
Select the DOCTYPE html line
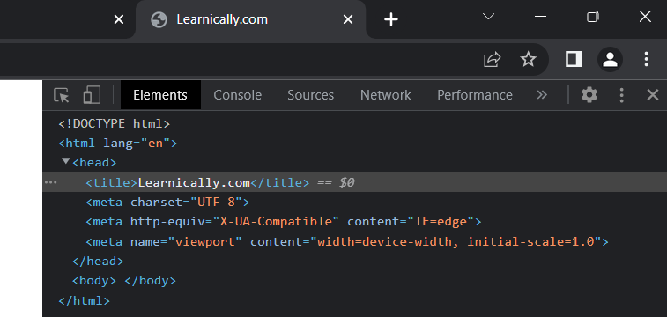[114, 123]
